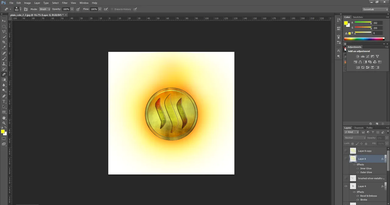The height and width of the screenshot is (205, 390).
Task: Hide the Bevel & Emboss effect
Action: pyautogui.click(x=358, y=196)
